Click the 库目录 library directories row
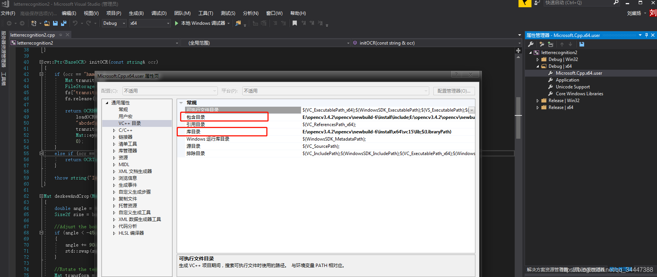Screen dimensions: 657x277 [326, 132]
